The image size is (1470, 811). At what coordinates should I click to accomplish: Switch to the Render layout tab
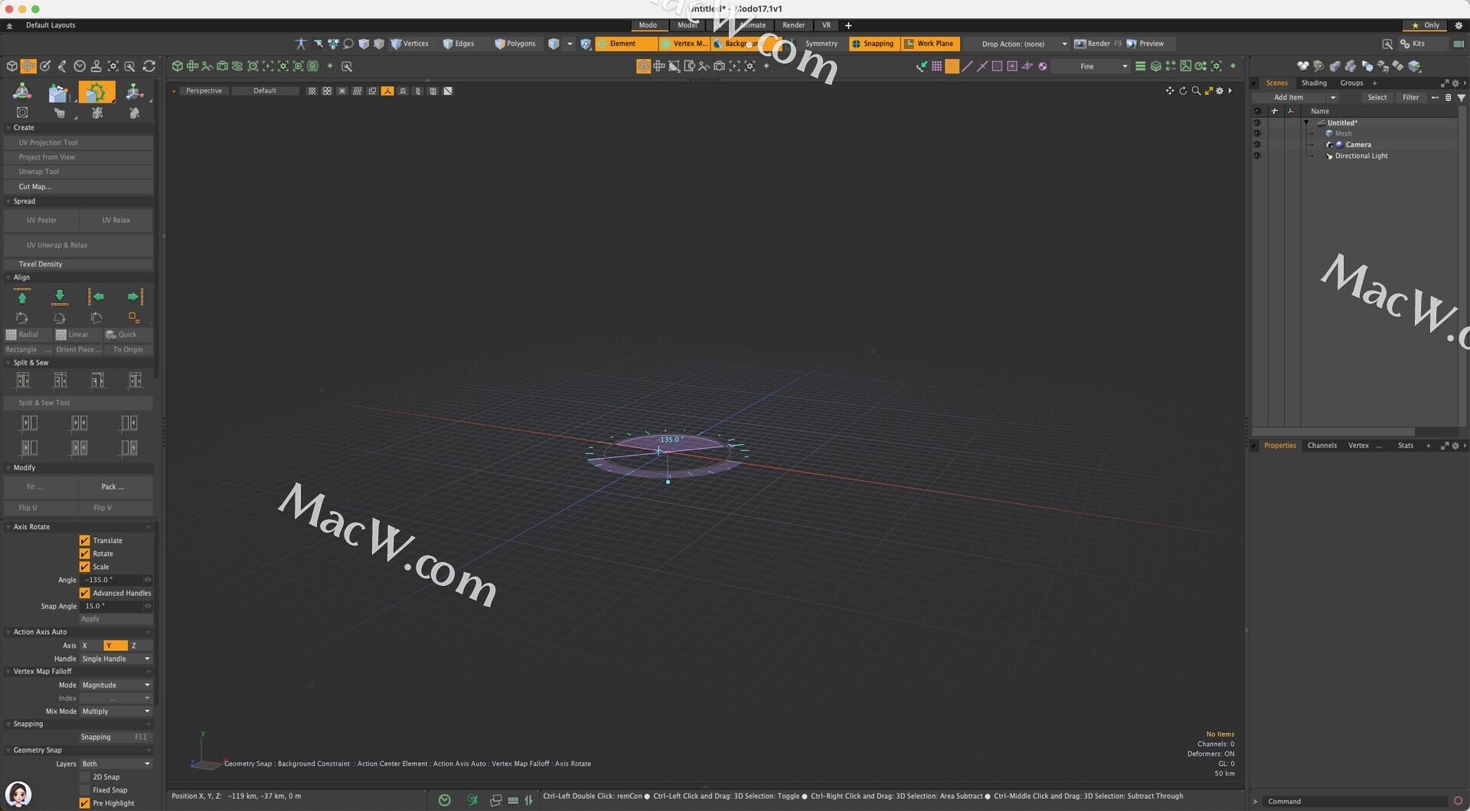click(x=793, y=25)
